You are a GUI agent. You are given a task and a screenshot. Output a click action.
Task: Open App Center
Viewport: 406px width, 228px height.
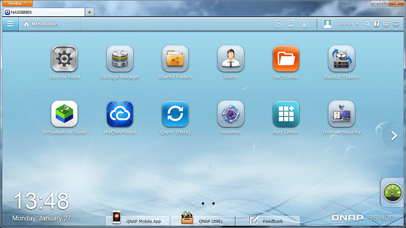286,114
